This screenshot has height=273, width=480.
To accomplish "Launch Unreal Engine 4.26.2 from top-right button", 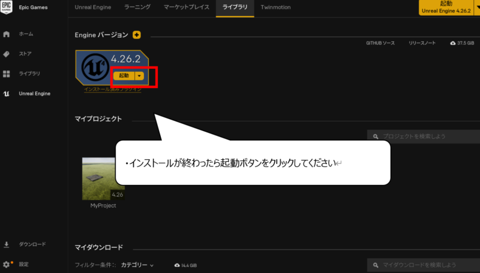I will (446, 7).
